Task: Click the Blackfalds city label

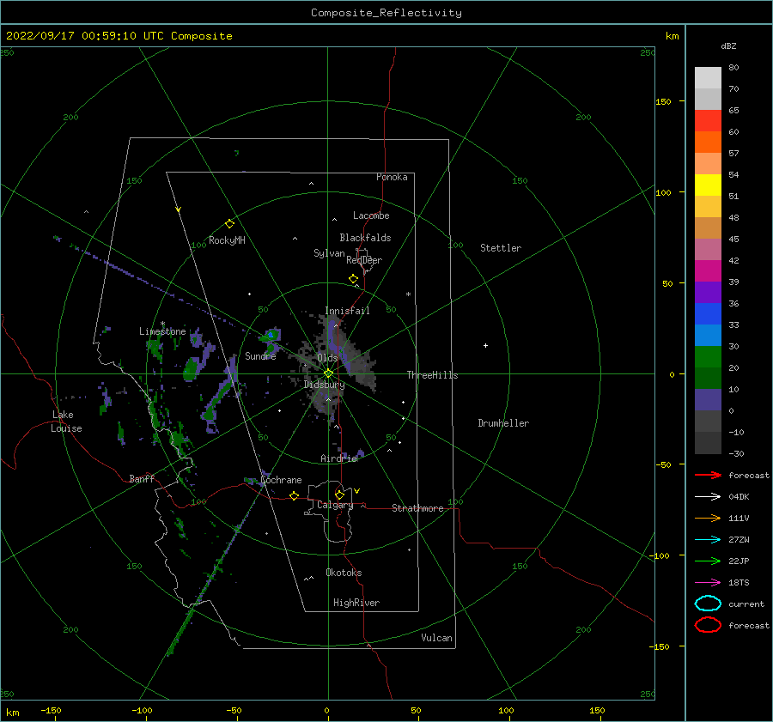Action: [x=365, y=238]
